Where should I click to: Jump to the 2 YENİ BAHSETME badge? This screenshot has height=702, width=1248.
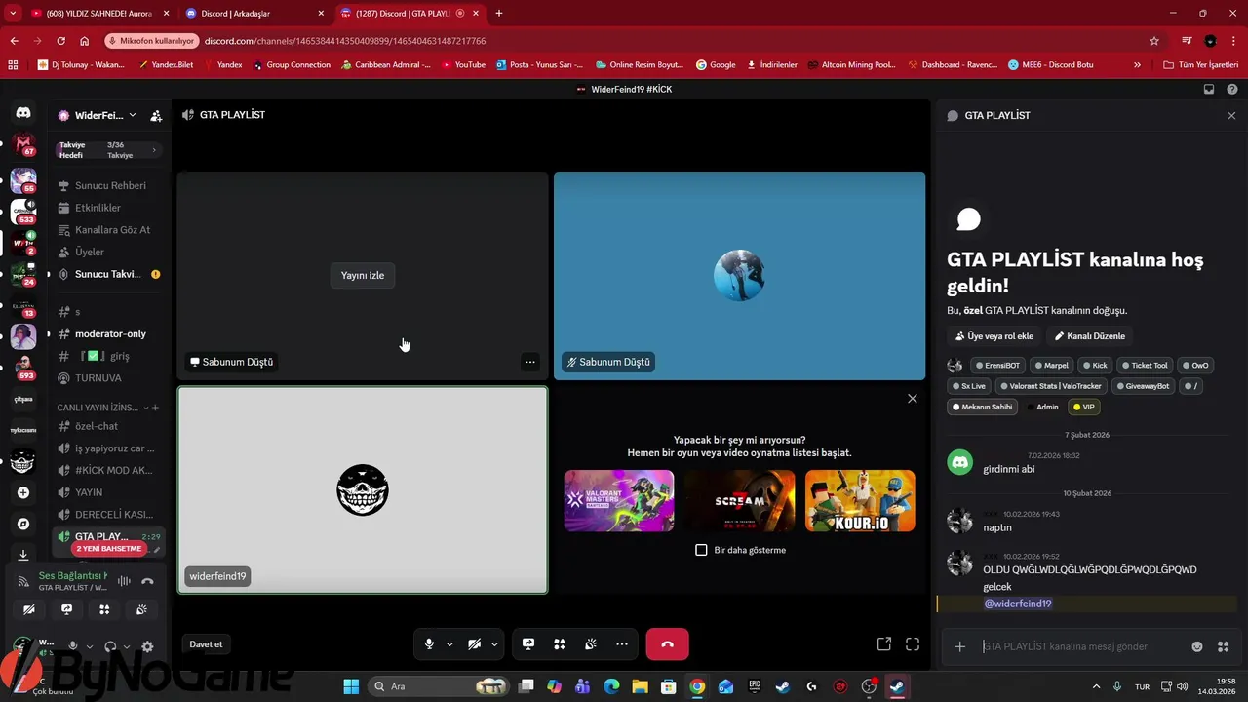click(x=109, y=549)
